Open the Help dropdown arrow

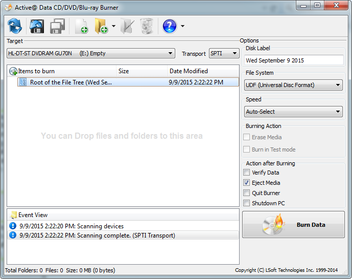tap(183, 26)
